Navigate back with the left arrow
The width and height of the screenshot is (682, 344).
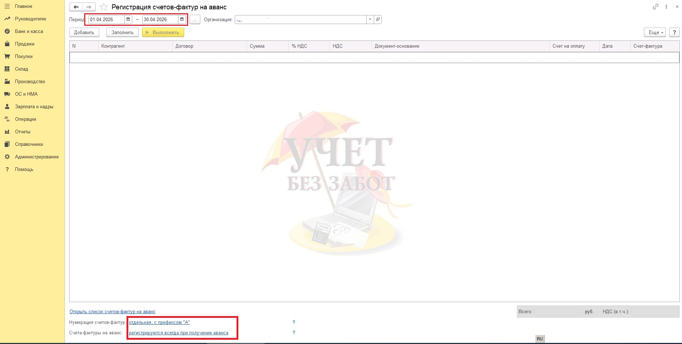(x=76, y=7)
